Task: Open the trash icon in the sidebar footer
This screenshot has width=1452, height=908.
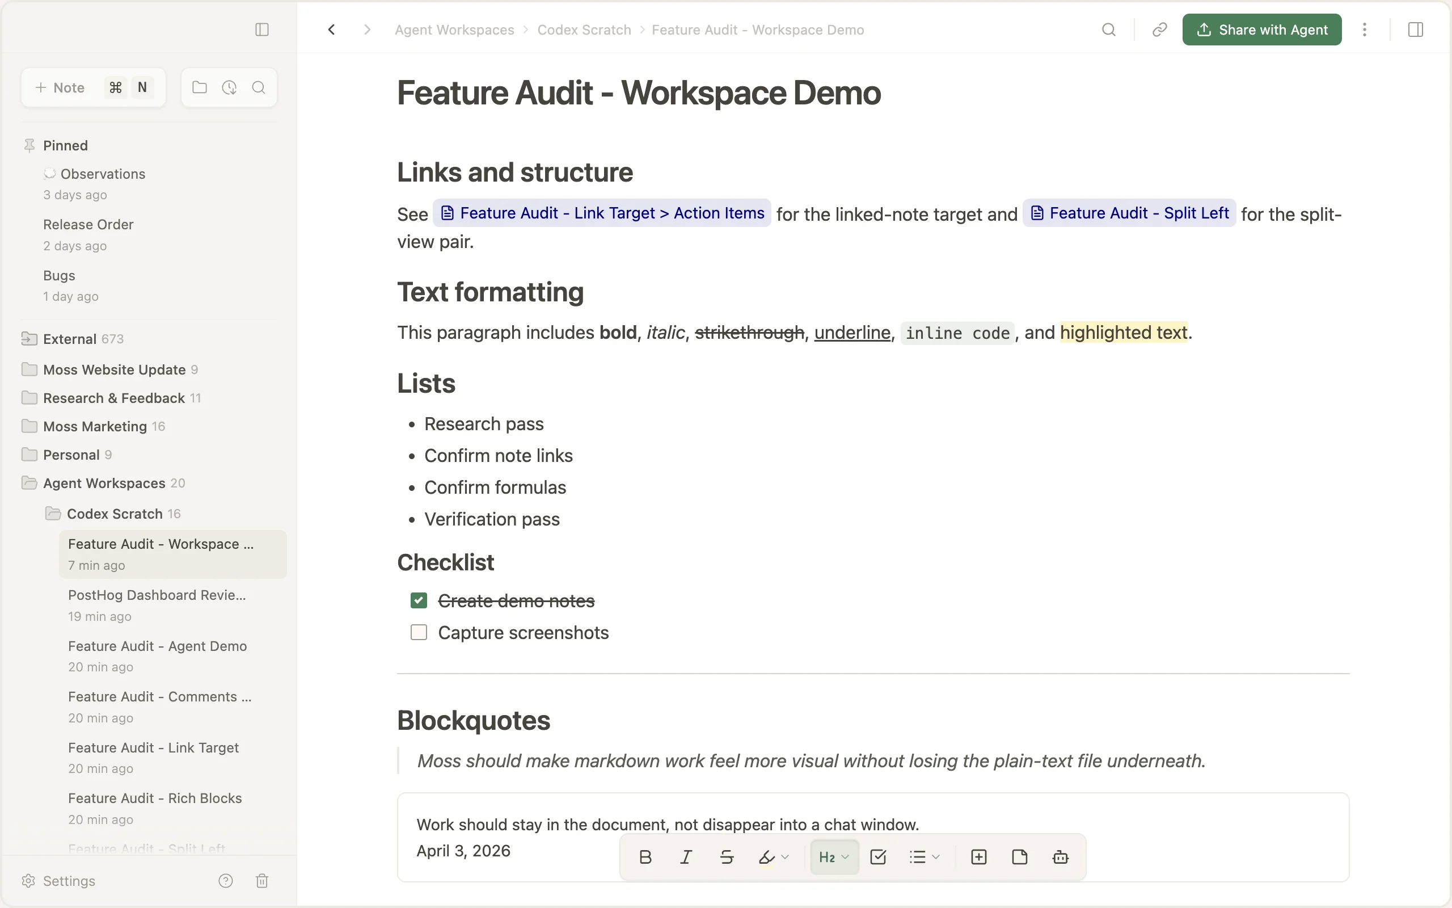Action: 261,880
